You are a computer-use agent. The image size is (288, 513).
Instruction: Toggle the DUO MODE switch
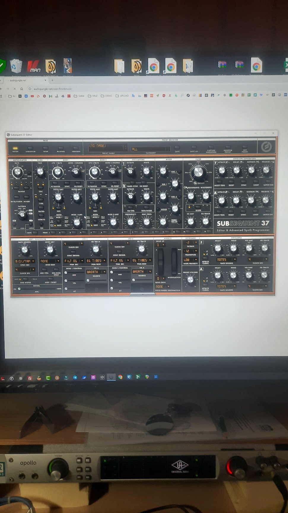(x=146, y=207)
